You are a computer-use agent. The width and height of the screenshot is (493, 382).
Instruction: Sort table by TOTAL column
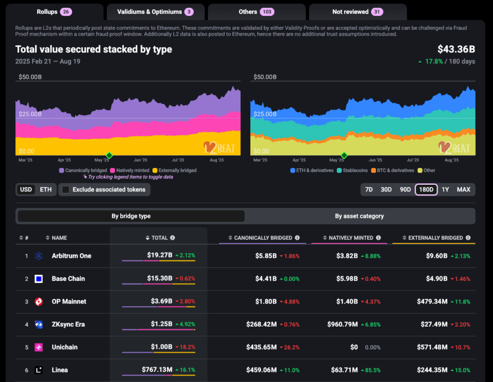[156, 238]
